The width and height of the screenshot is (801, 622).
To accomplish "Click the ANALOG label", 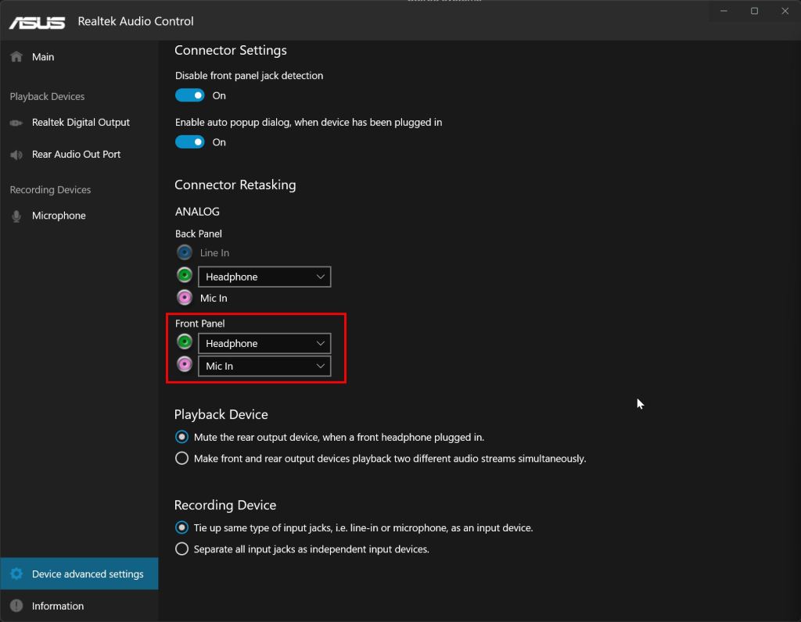I will point(197,211).
